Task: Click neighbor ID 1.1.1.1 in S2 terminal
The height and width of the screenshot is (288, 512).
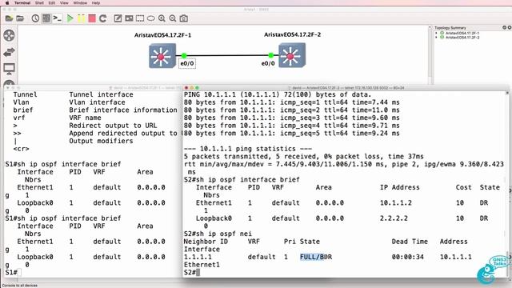Action: pos(198,257)
